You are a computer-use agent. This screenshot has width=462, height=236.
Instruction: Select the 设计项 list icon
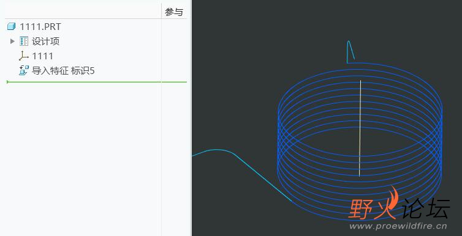click(x=24, y=41)
